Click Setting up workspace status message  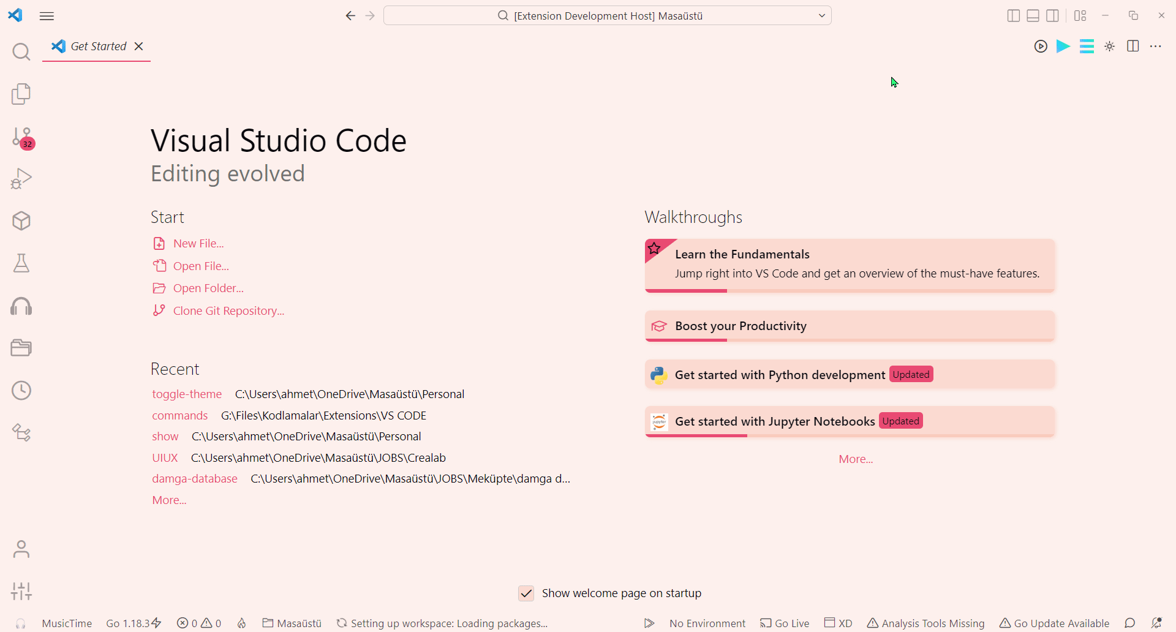442,623
